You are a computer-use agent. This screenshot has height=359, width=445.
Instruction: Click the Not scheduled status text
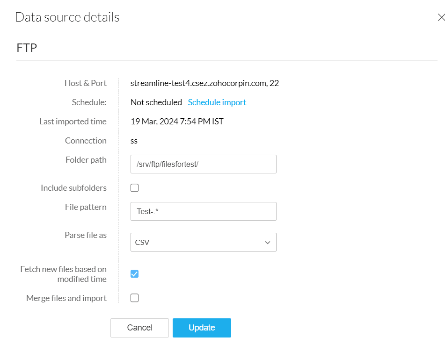(x=156, y=102)
